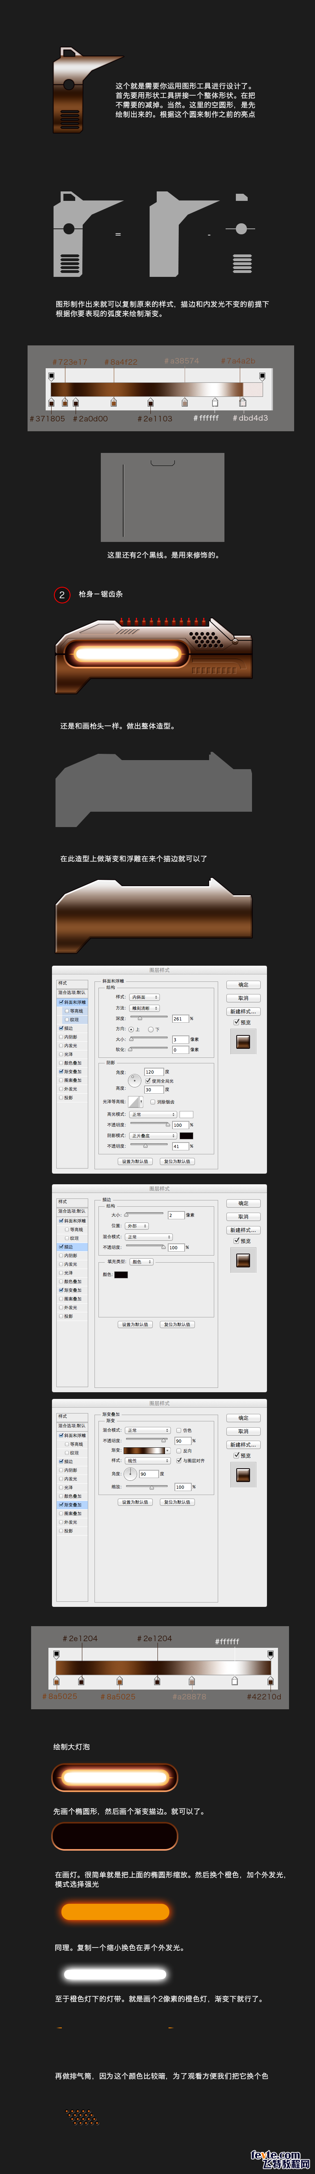Click 确定 in the Stroke (描边) dialog
The height and width of the screenshot is (2174, 315).
(243, 1204)
